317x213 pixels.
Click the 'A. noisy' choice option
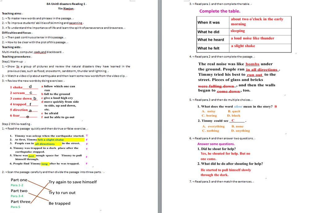coord(208,111)
